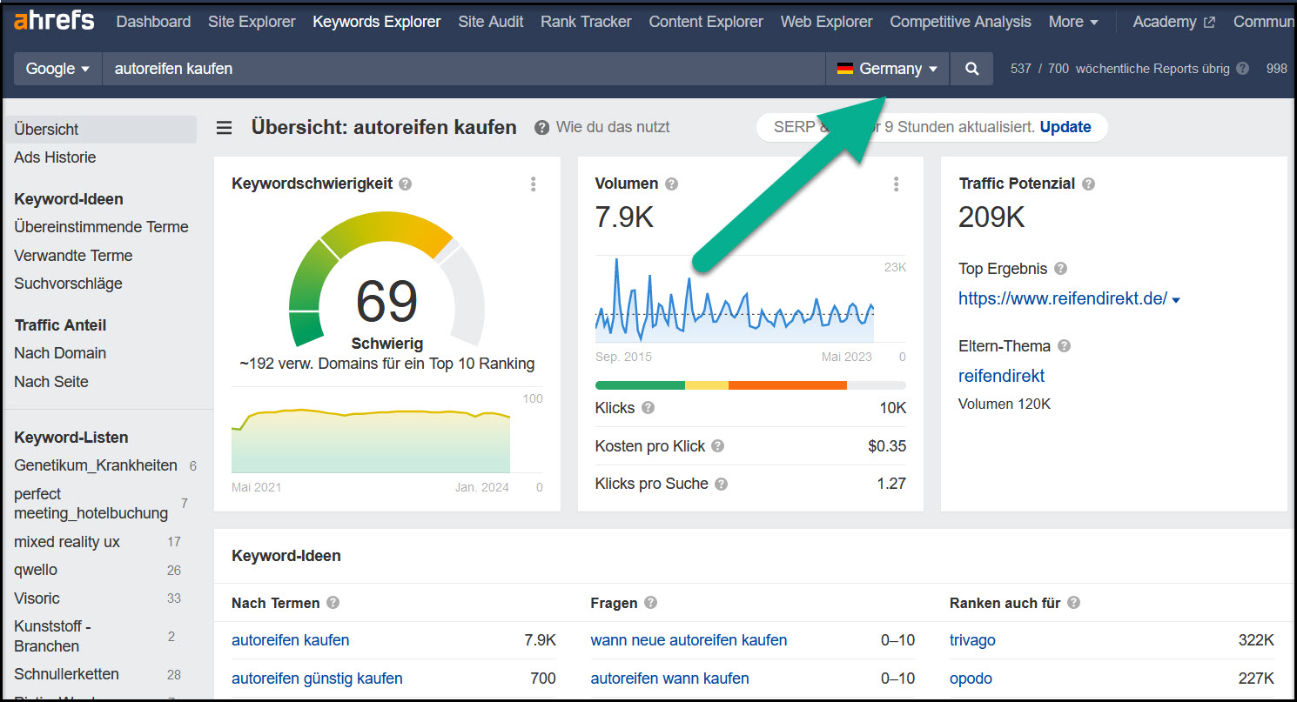Image resolution: width=1297 pixels, height=702 pixels.
Task: Open the Google search engine dropdown
Action: (x=57, y=69)
